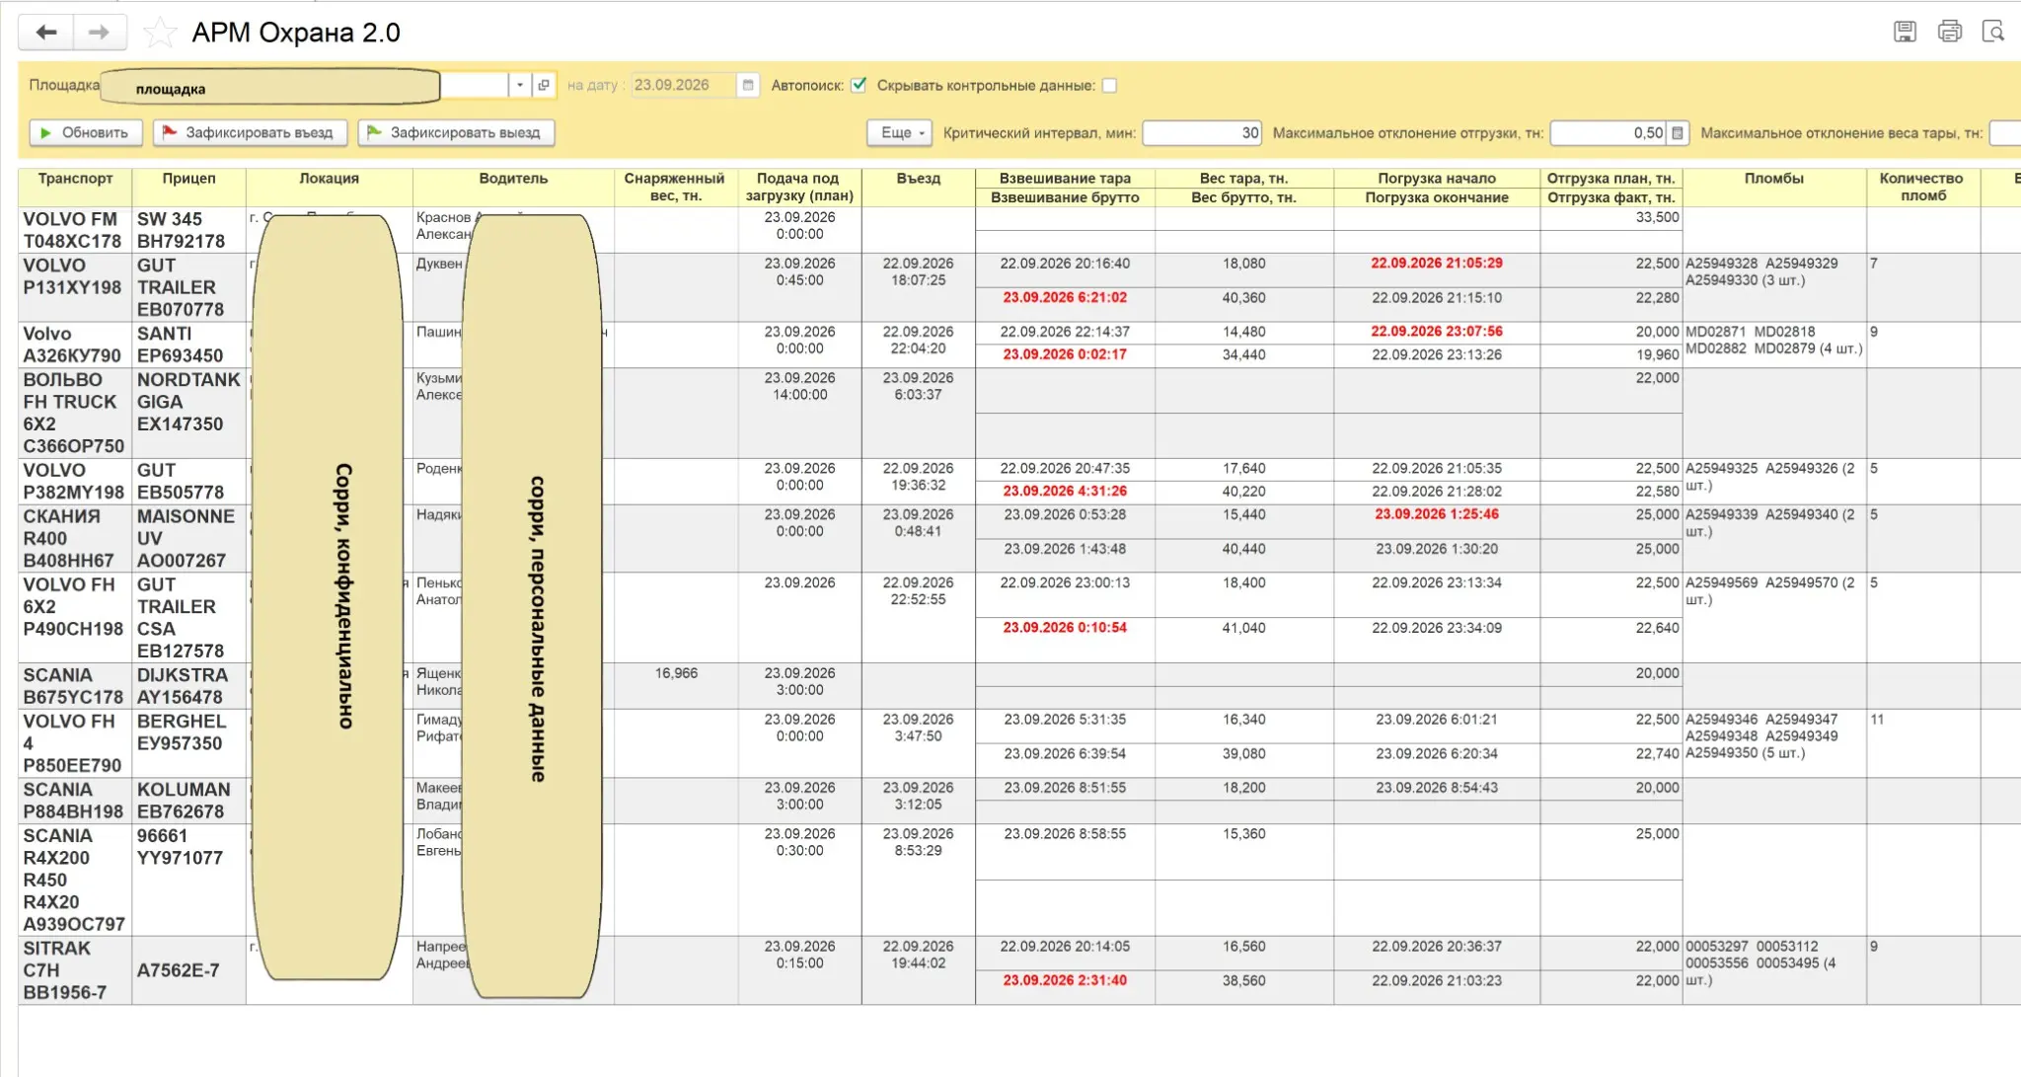The height and width of the screenshot is (1077, 2021).
Task: Select the СКАНИЯ R400 B408HH67 cell
Action: (x=75, y=538)
